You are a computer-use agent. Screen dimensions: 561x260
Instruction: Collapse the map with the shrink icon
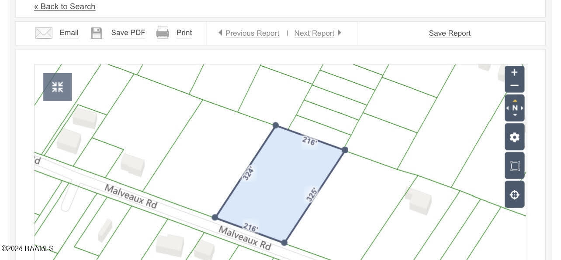point(57,87)
